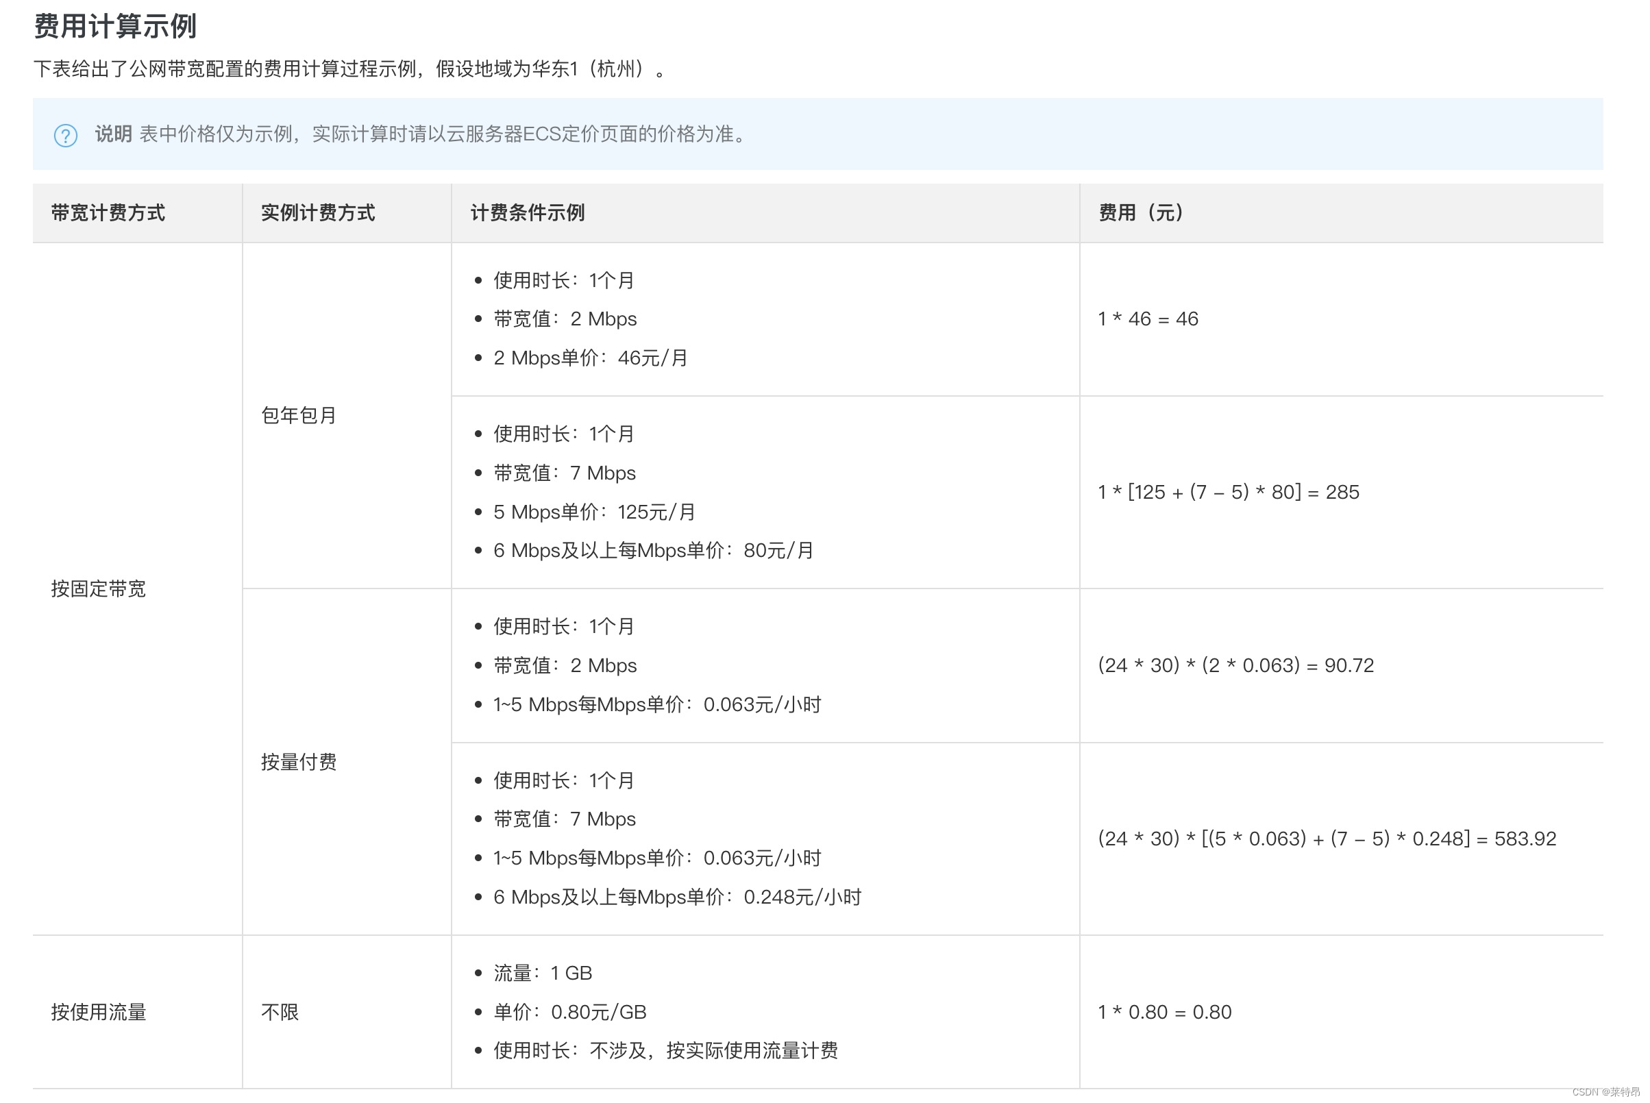The image size is (1650, 1103).
Task: Click the 包年包月 cell
Action: pyautogui.click(x=298, y=415)
